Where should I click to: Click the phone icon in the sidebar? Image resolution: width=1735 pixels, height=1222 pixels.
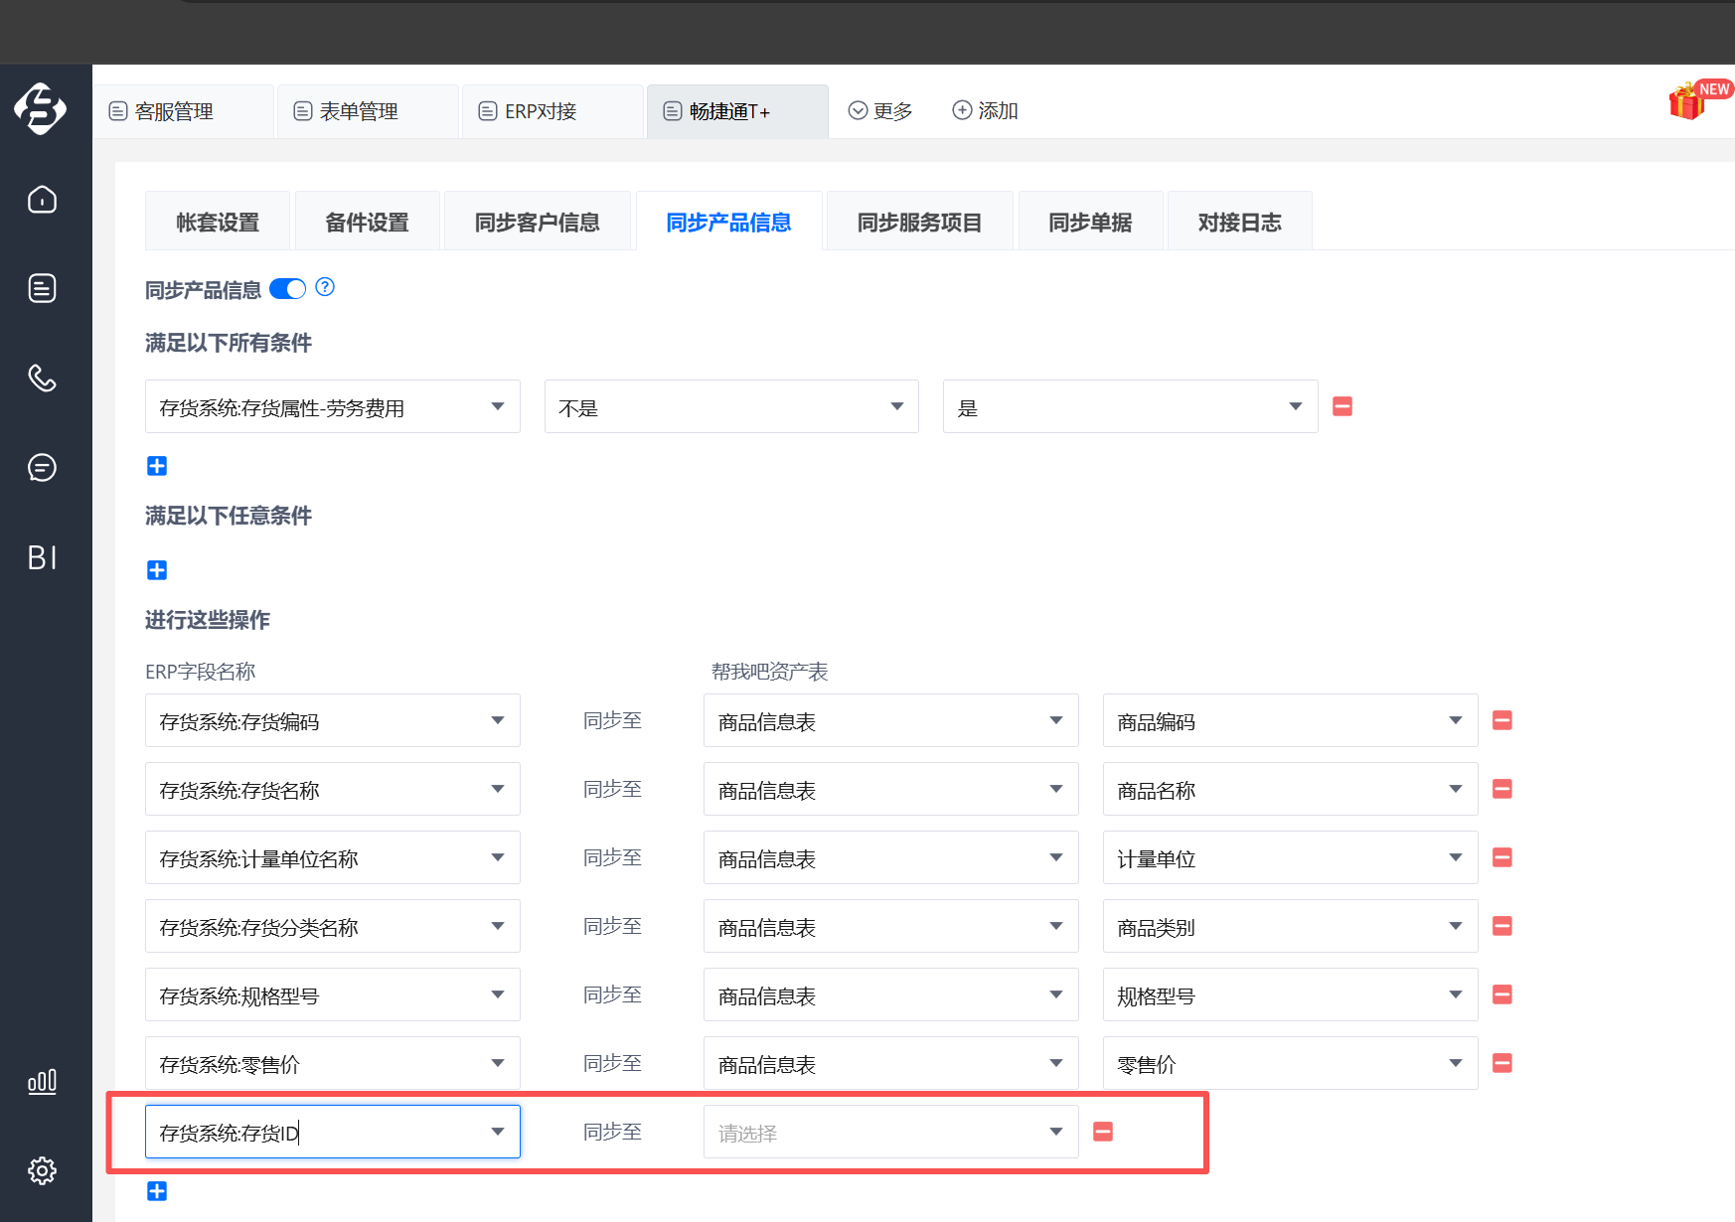coord(42,378)
